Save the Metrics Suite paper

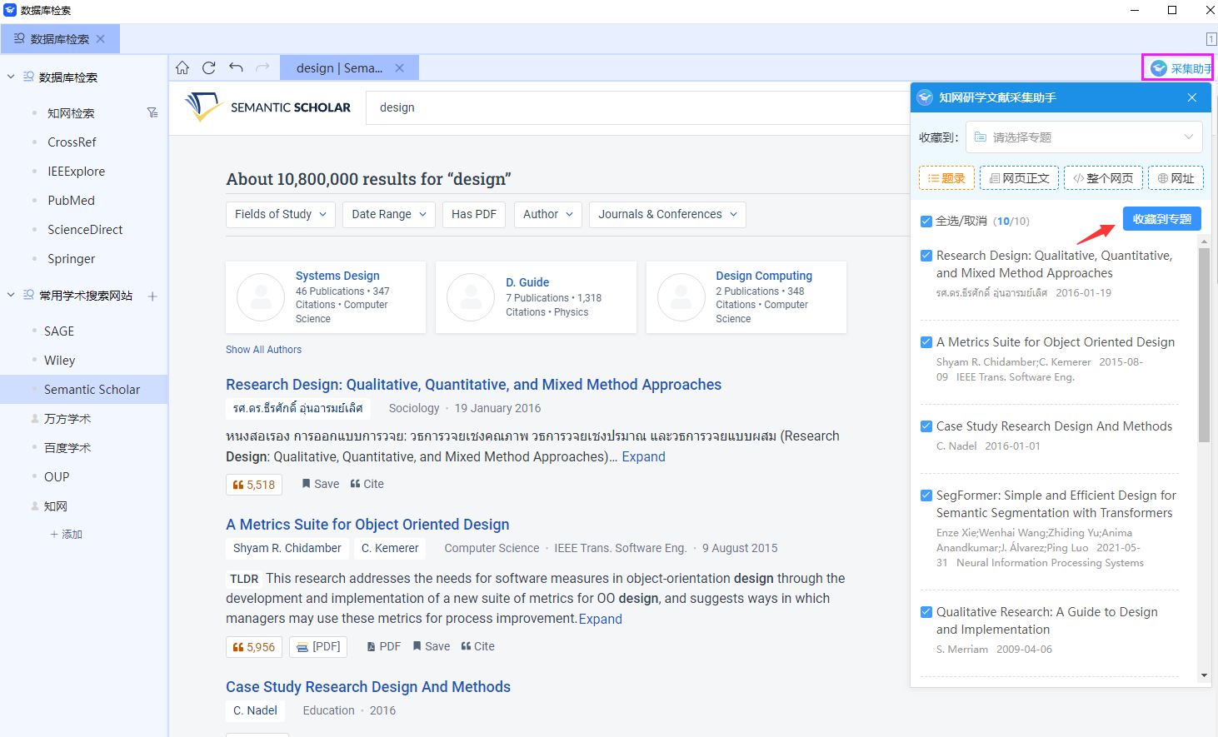[x=432, y=646]
